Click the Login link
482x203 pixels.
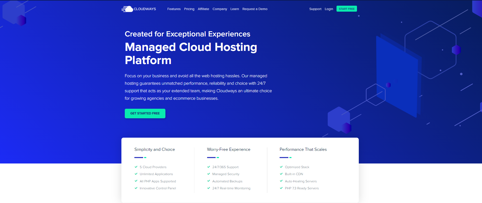point(329,9)
